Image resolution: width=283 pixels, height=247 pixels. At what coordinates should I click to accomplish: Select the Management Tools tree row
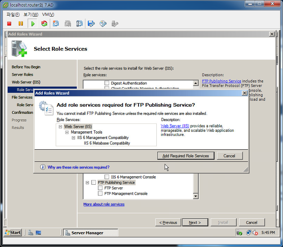click(86, 132)
